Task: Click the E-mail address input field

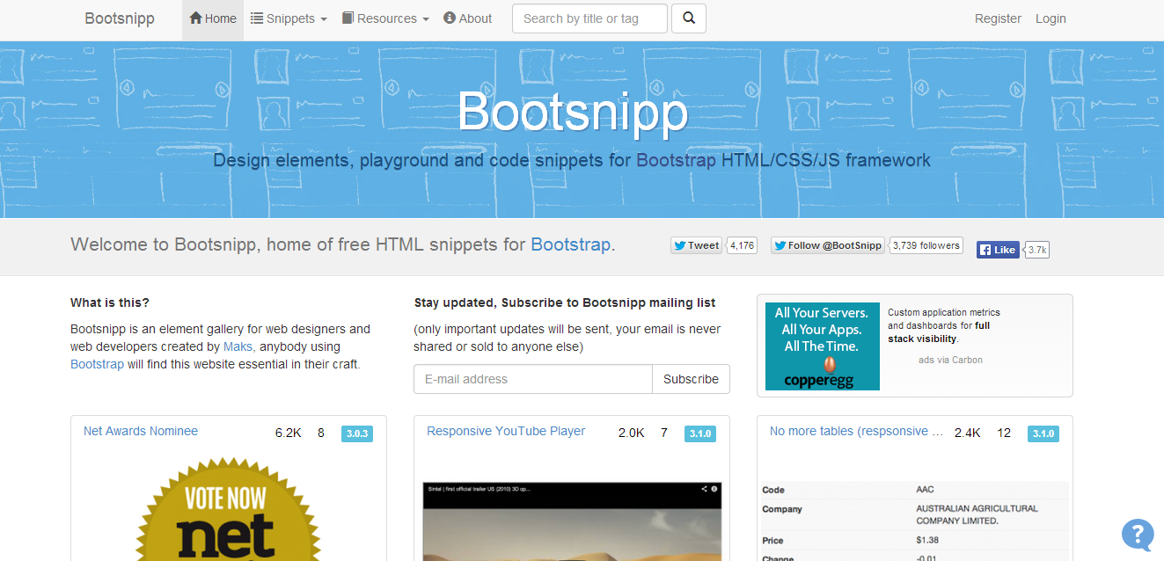Action: (x=533, y=379)
